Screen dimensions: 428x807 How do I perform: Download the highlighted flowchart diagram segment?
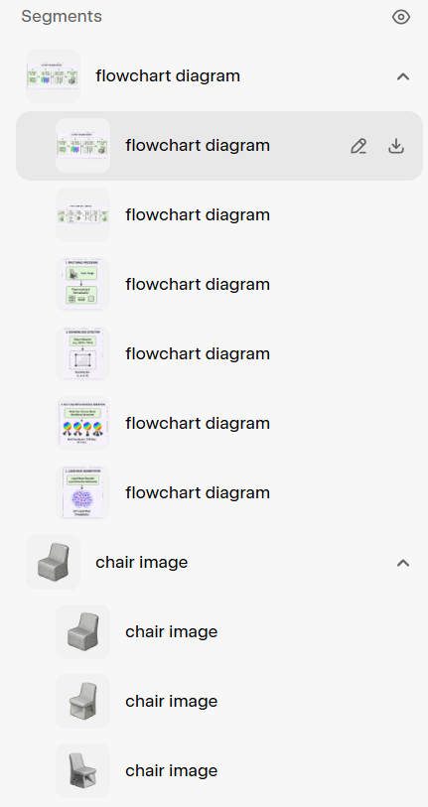click(x=395, y=146)
